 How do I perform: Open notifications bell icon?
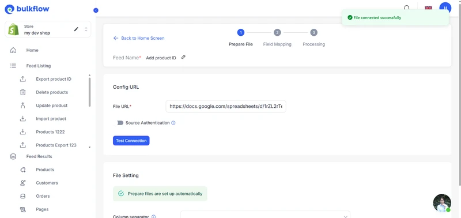(x=407, y=8)
